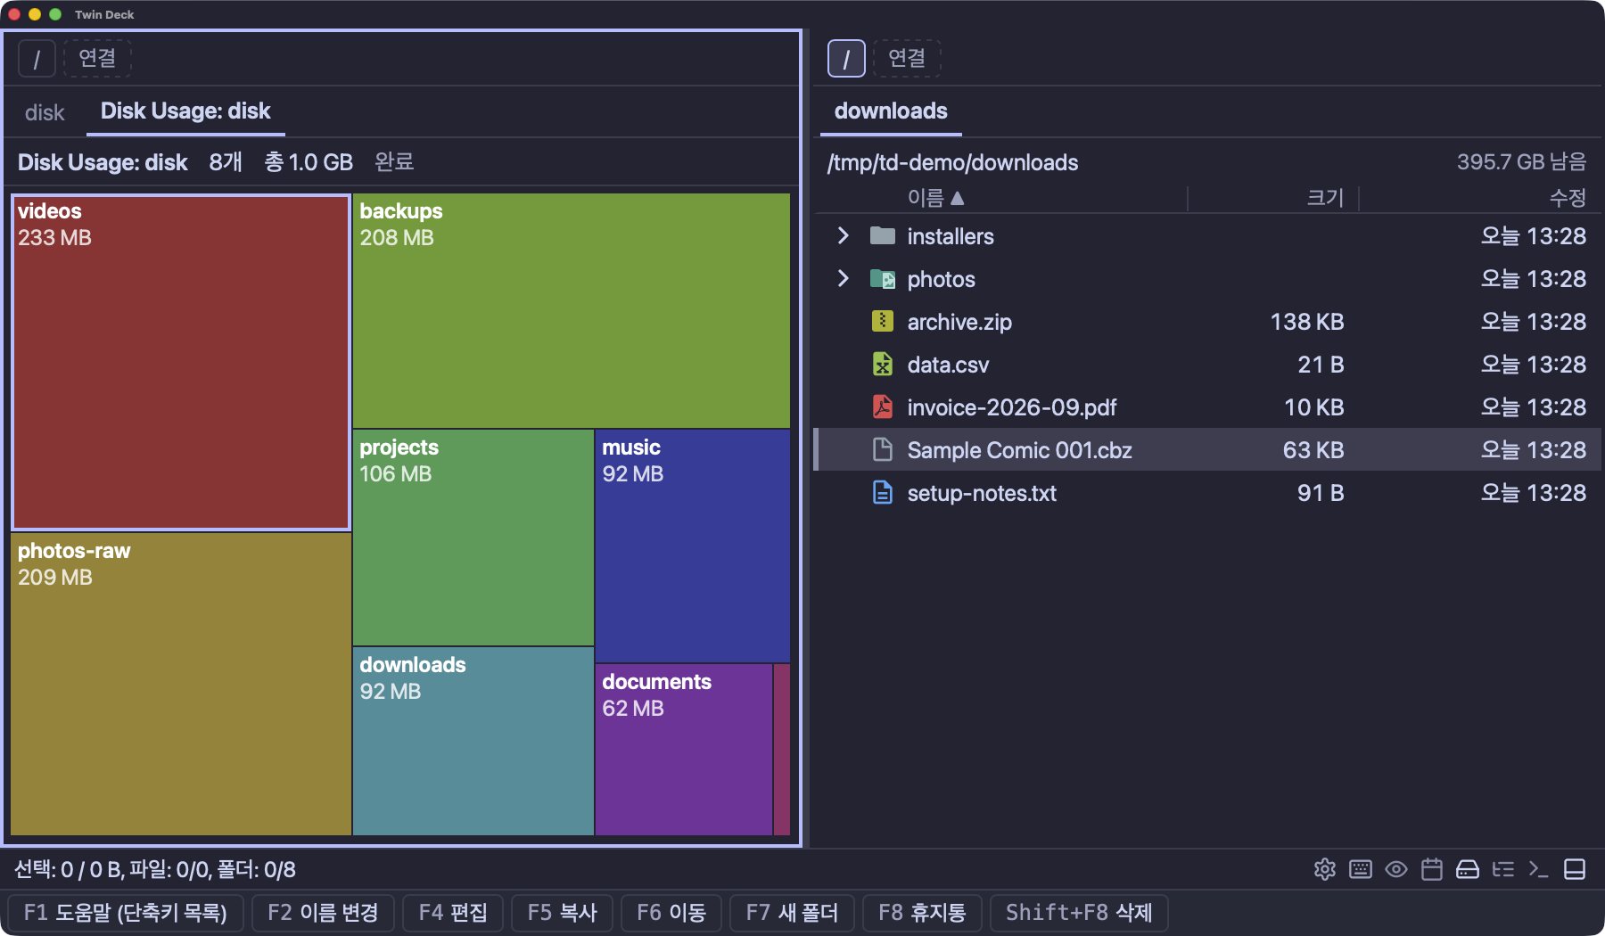Click the archive.zip file icon
The height and width of the screenshot is (936, 1605).
pos(883,321)
